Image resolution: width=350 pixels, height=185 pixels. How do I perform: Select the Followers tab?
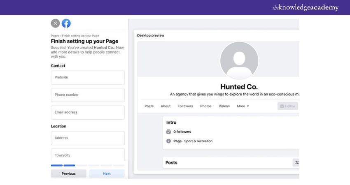(185, 106)
